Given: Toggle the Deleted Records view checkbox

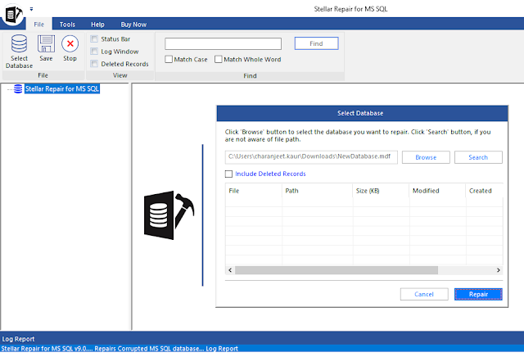Looking at the screenshot, I should click(95, 64).
